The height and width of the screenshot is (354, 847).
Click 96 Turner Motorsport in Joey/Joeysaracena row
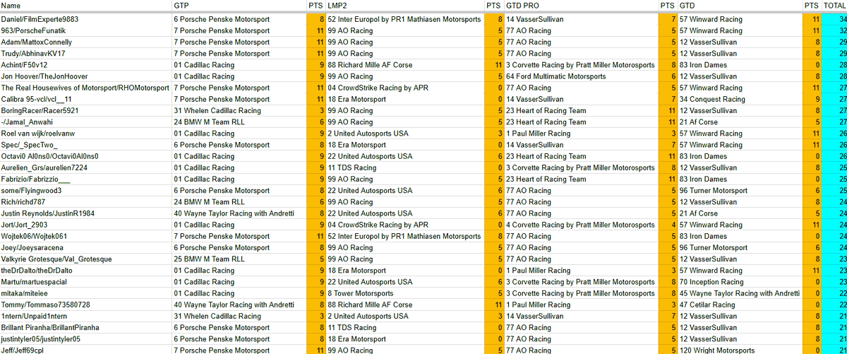click(740, 248)
